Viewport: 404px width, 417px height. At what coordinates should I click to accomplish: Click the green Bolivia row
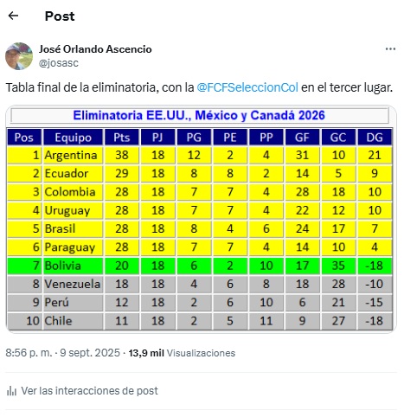click(200, 266)
